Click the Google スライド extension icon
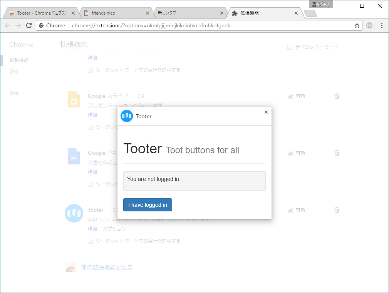The image size is (389, 293). coord(74,99)
